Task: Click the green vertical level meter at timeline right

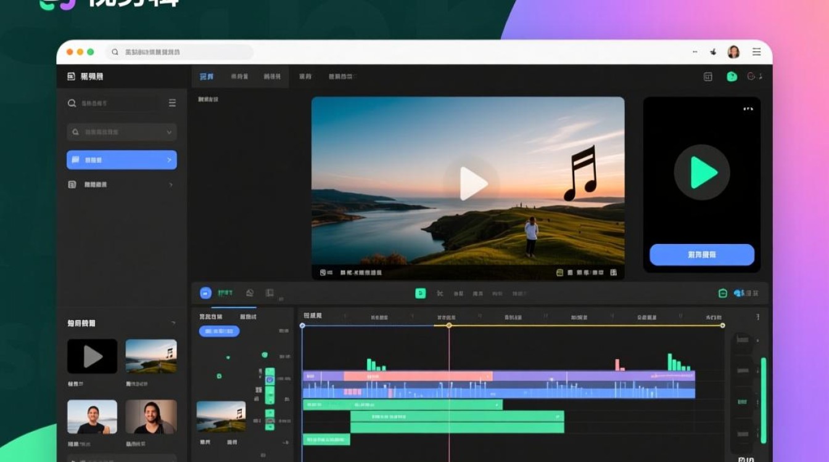Action: pyautogui.click(x=764, y=400)
